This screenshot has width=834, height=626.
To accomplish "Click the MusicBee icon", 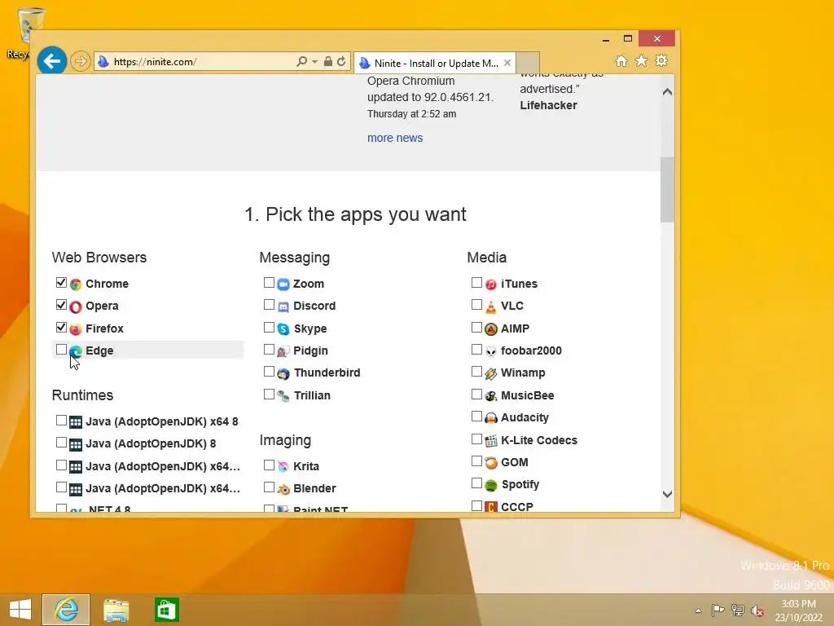I will 491,396.
